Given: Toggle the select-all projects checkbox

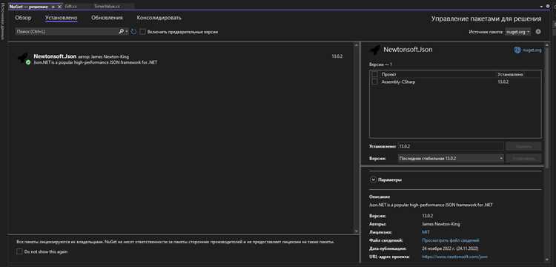Looking at the screenshot, I should pos(375,74).
